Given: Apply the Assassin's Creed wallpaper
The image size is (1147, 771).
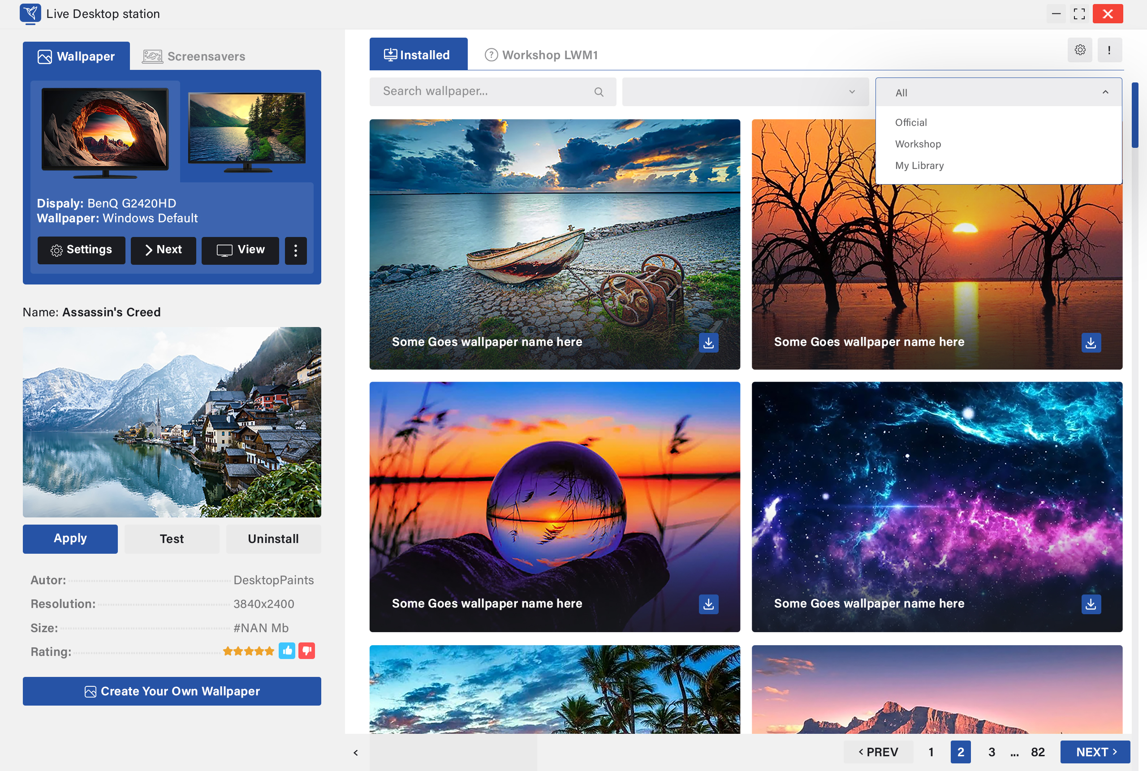Looking at the screenshot, I should 70,538.
